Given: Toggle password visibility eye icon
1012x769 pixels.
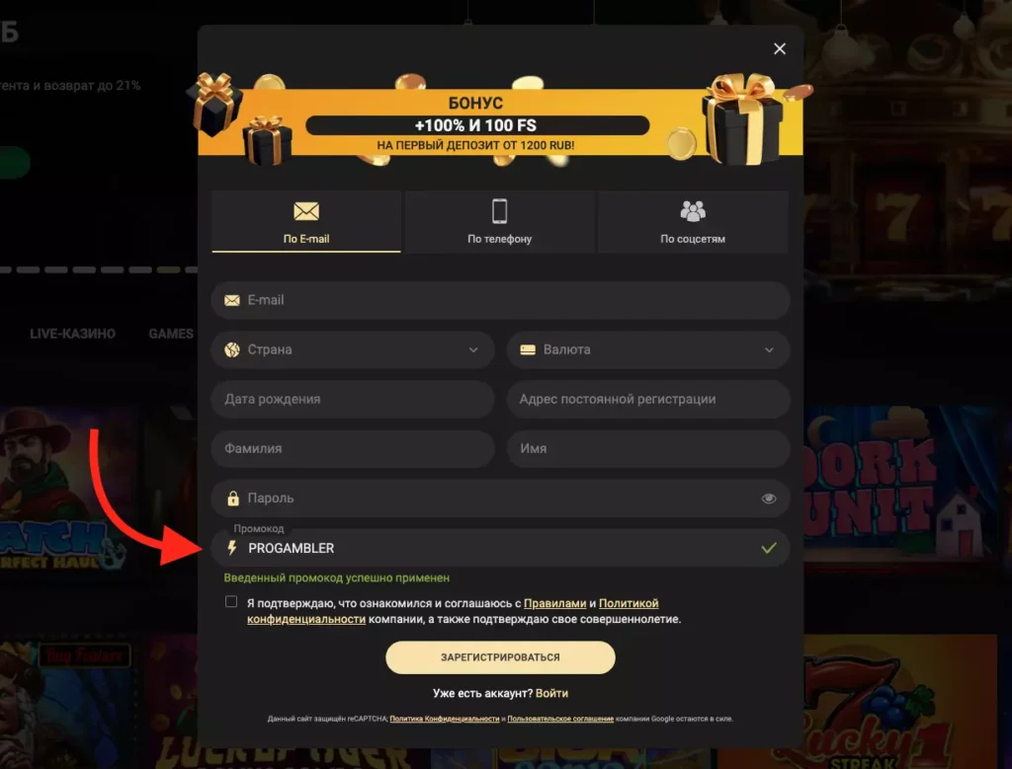Looking at the screenshot, I should (x=768, y=499).
